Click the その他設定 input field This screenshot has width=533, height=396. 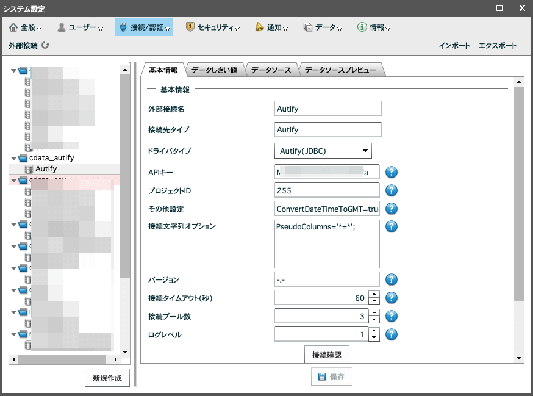[327, 209]
